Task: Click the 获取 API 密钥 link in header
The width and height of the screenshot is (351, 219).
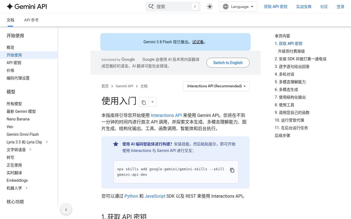Action: click(276, 7)
